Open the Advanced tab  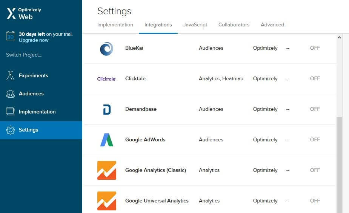[x=272, y=25]
